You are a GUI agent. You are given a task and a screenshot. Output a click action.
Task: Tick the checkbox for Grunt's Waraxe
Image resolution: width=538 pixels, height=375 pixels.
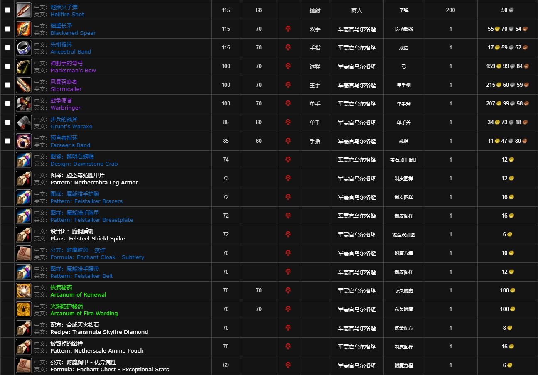[x=7, y=123]
